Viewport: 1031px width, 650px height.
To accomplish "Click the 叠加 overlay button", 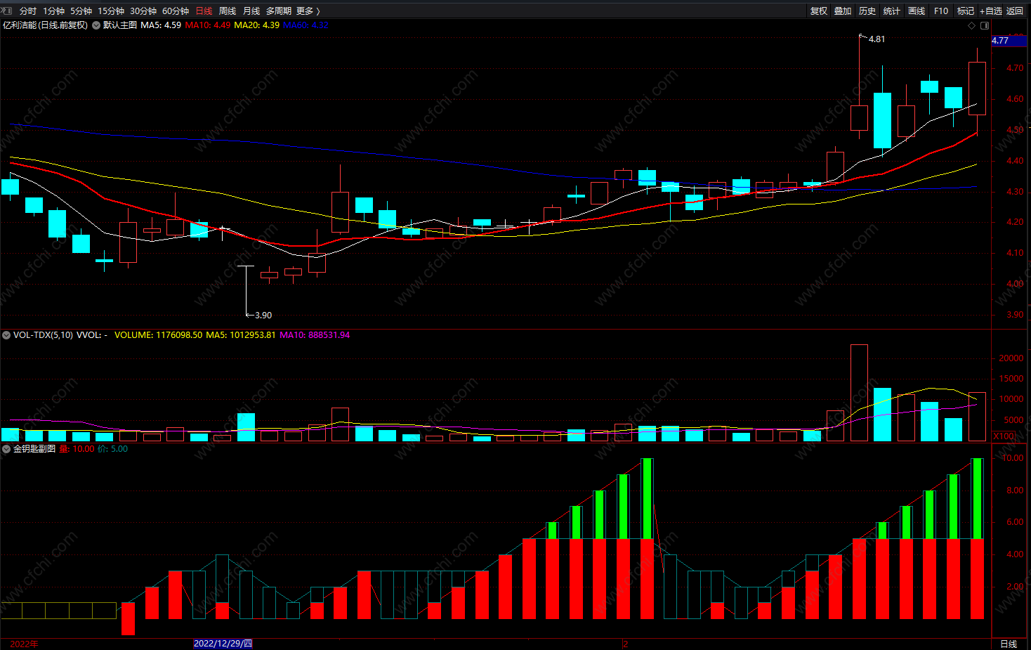I will click(843, 11).
